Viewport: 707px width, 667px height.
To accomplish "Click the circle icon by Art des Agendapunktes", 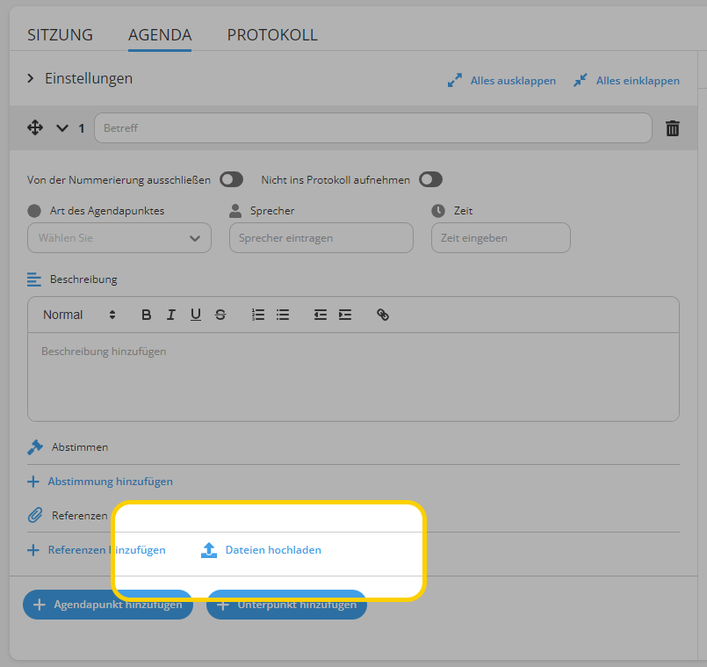I will click(34, 211).
